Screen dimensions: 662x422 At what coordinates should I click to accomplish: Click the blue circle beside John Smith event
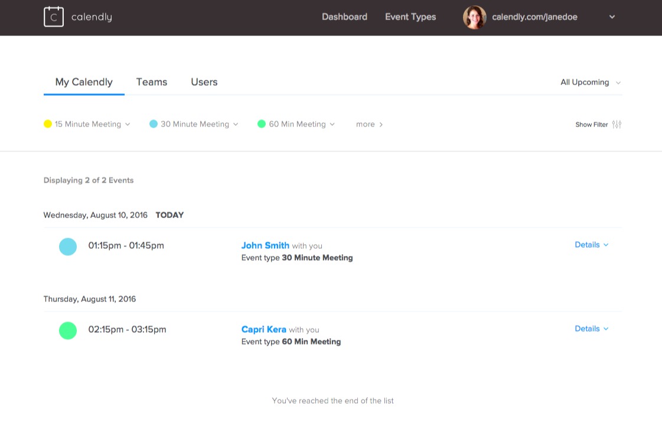click(68, 246)
